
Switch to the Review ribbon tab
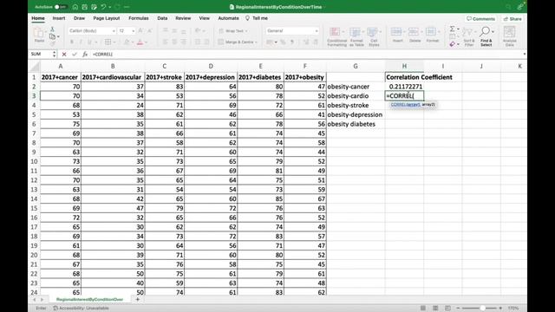click(183, 18)
